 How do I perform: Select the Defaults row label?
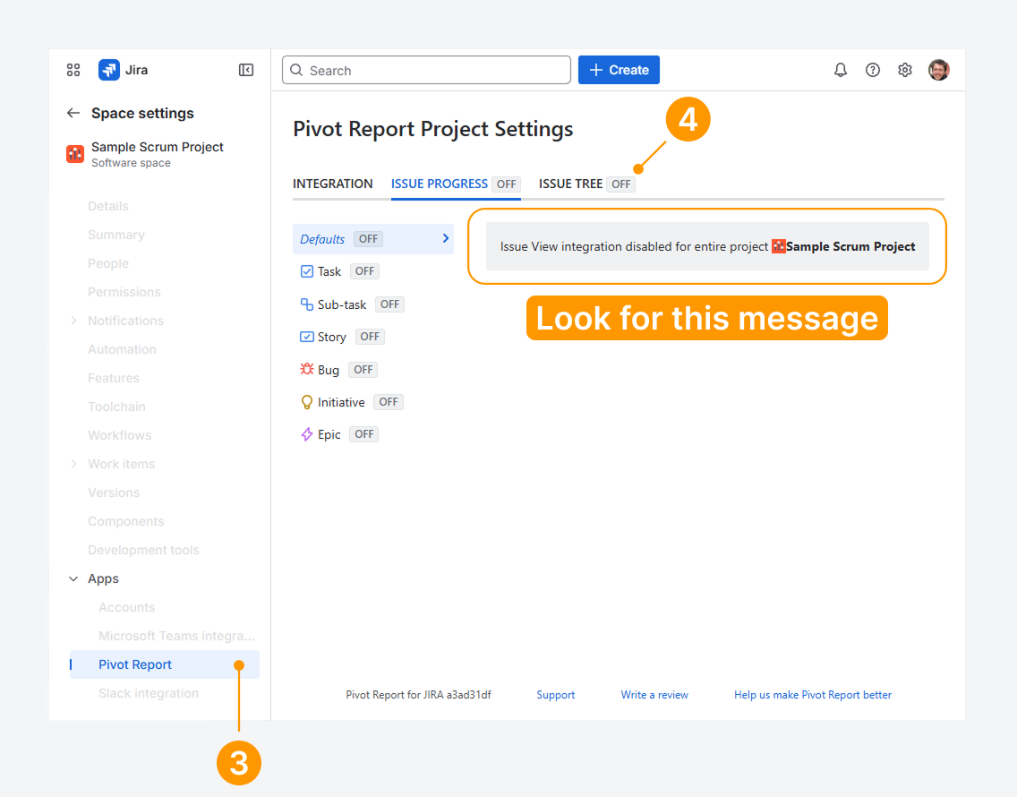tap(322, 239)
